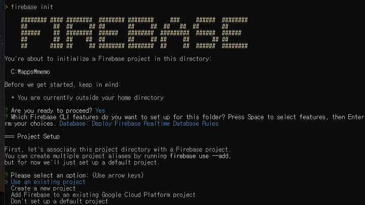Click the 'firebase init' command text
The image size is (365, 205).
coord(32,7)
